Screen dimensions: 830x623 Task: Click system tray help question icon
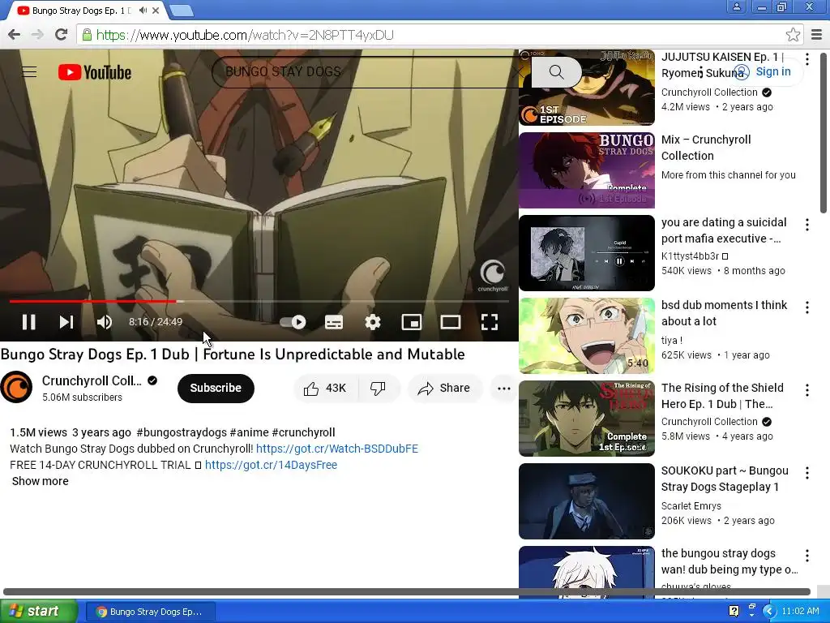(734, 612)
